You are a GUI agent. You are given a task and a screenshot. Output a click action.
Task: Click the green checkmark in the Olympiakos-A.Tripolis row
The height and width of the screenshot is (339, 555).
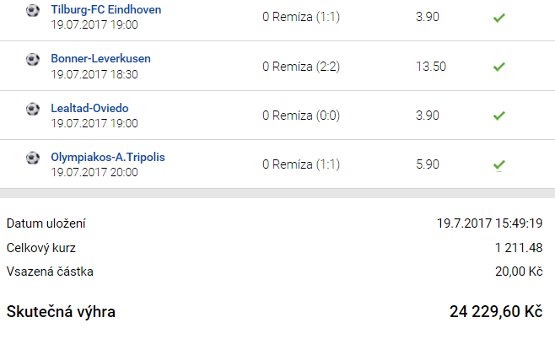tap(498, 164)
